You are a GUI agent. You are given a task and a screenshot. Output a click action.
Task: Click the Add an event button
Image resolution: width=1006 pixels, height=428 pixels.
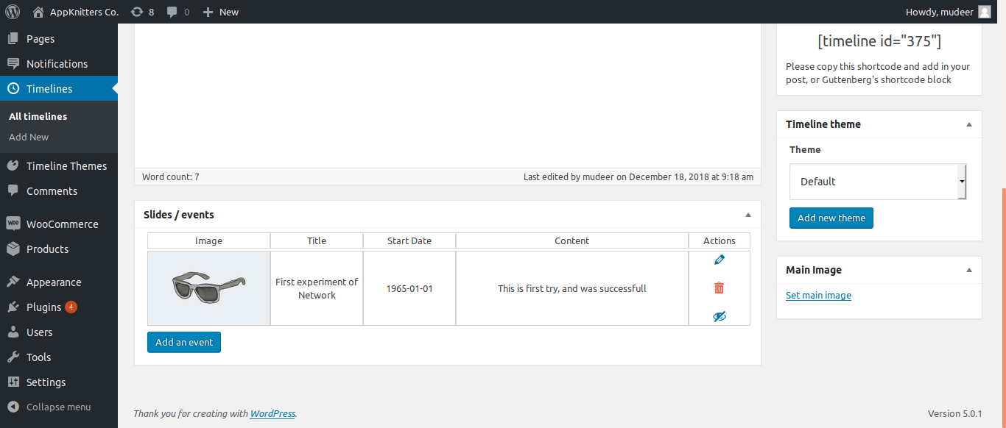(x=184, y=342)
